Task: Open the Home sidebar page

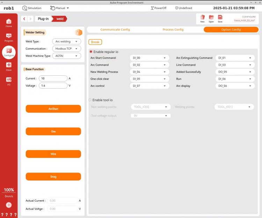Action: [x=9, y=23]
